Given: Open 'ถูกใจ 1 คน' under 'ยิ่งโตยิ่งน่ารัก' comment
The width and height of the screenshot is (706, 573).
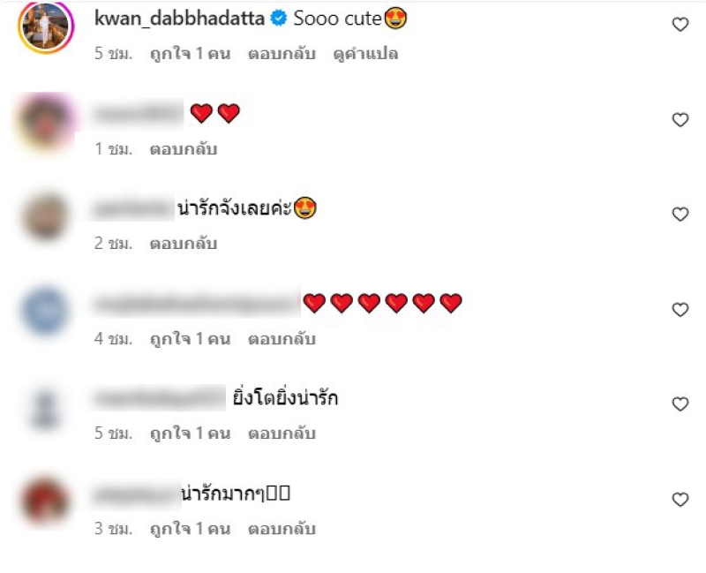Looking at the screenshot, I should click(x=190, y=434).
